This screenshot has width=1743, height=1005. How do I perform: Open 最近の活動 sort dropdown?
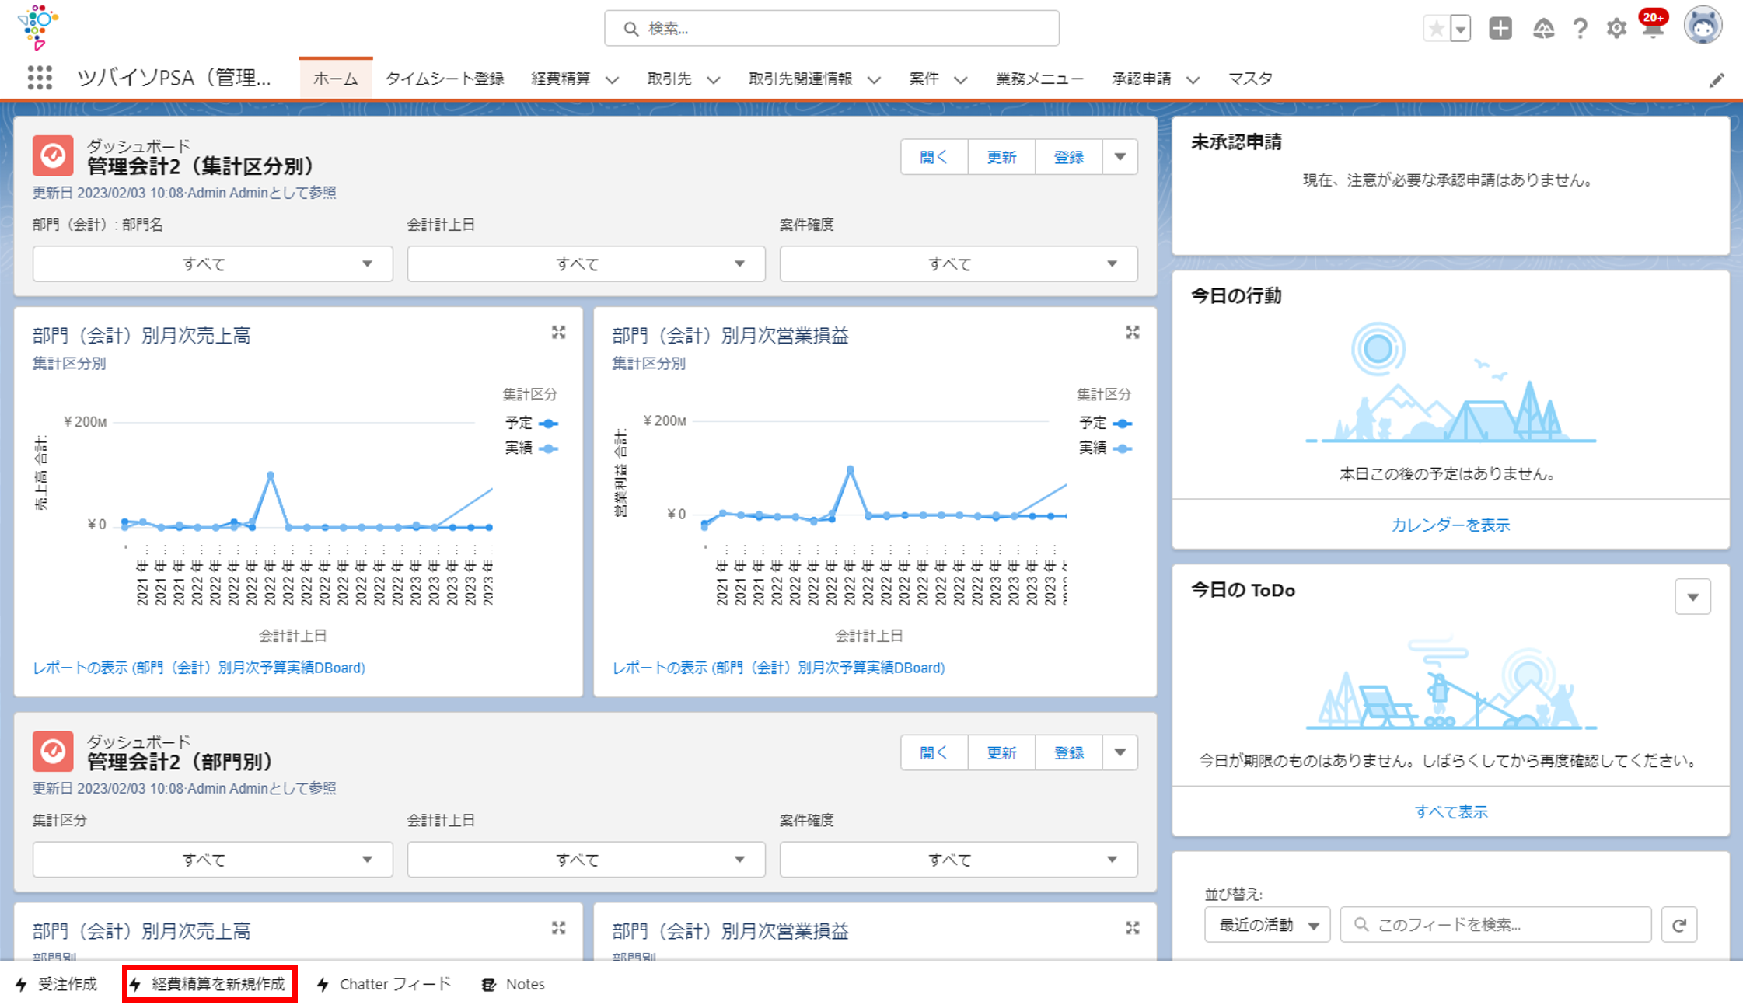coord(1267,925)
